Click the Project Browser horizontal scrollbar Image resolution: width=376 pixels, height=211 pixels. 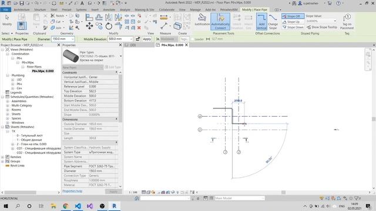coord(21,192)
